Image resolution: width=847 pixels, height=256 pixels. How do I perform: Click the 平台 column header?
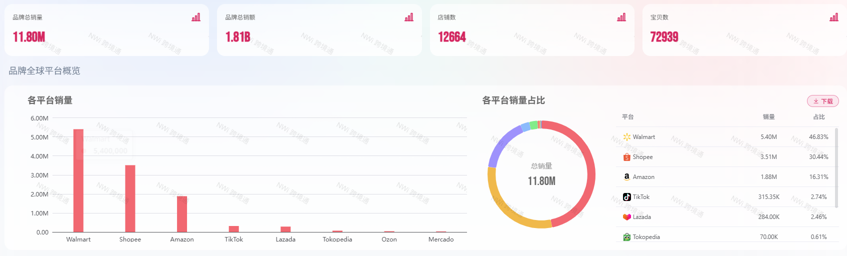[x=628, y=117]
